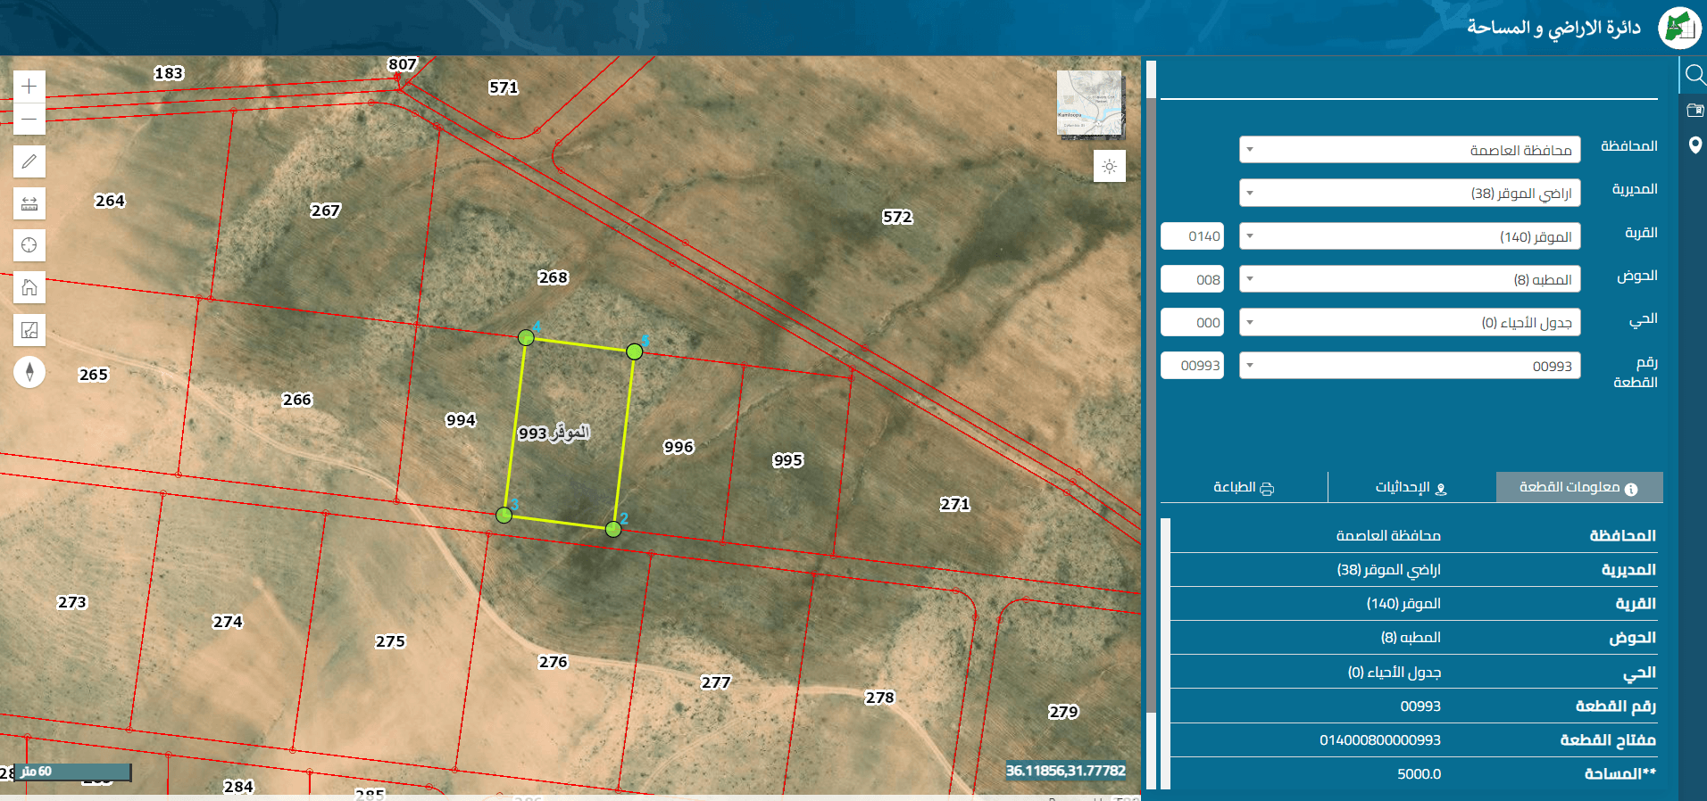
Task: Edit the village code field 0140
Action: 1192,236
